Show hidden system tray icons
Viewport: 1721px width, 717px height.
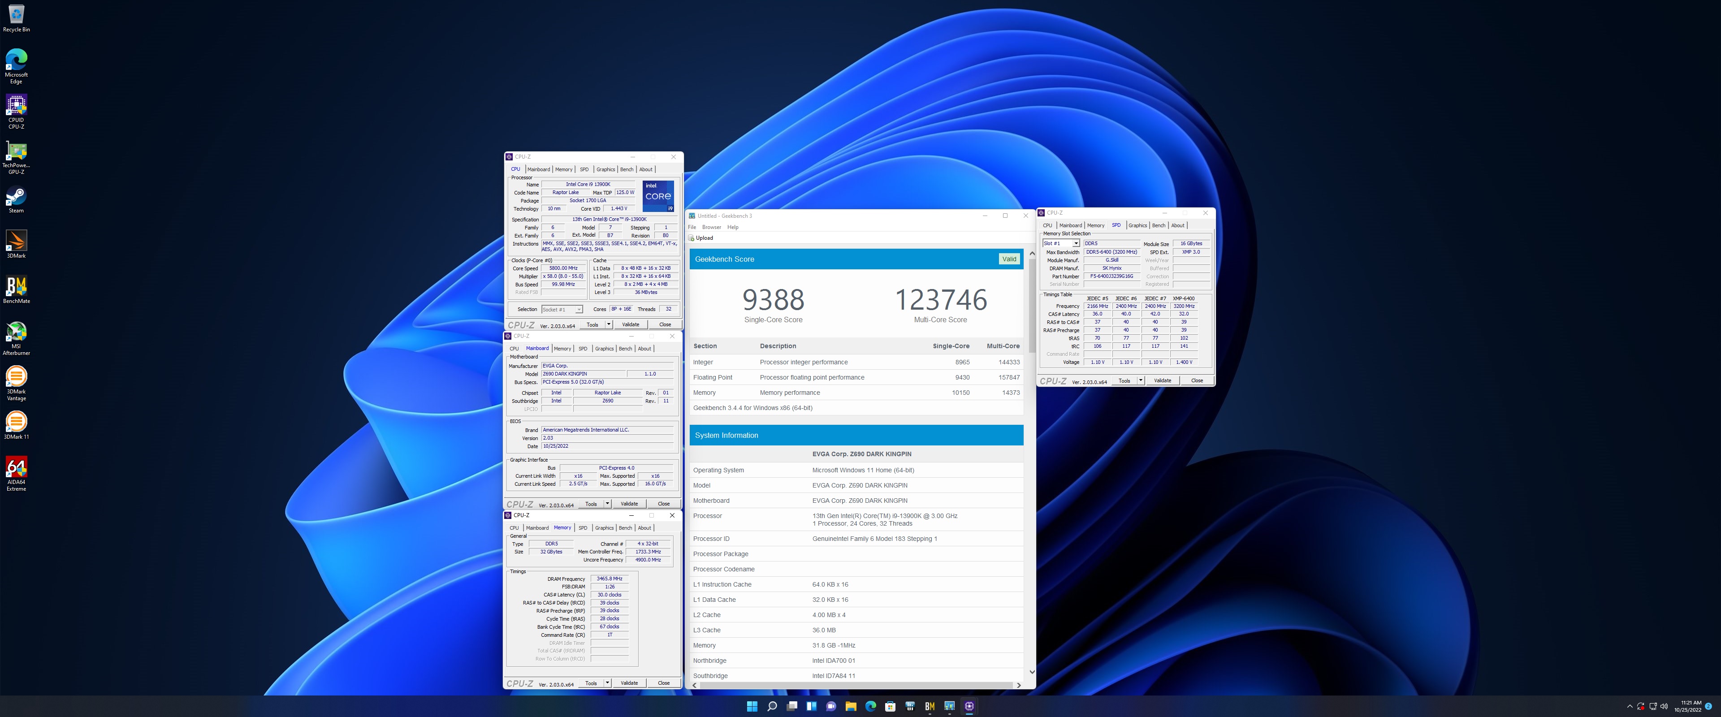[1630, 706]
